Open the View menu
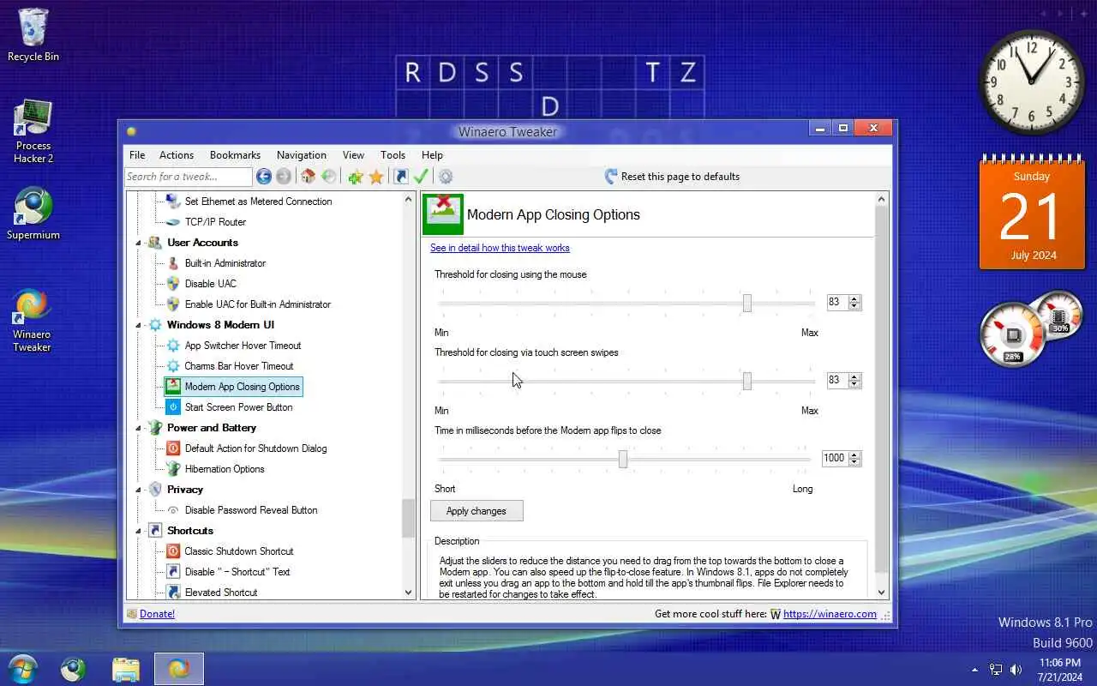Viewport: 1097px width, 686px height. (x=354, y=155)
